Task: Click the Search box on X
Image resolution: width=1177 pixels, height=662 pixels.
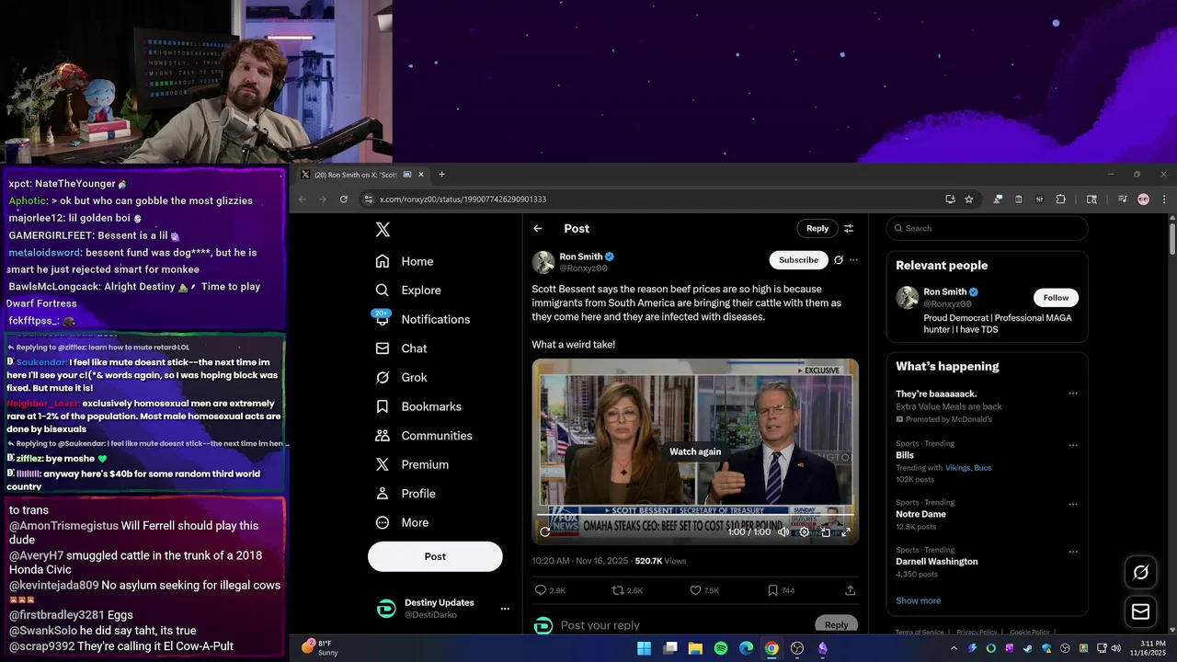Action: coord(987,228)
